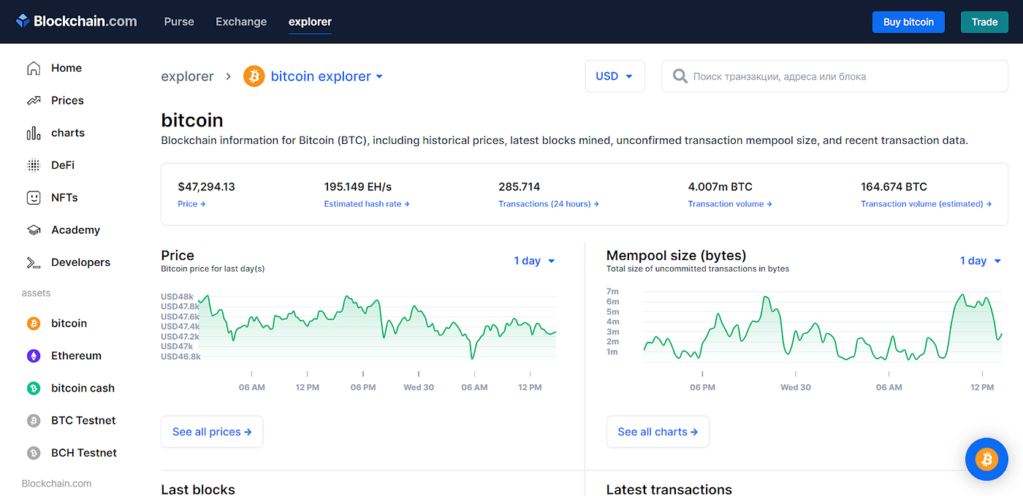Click the Home house icon in sidebar
The height and width of the screenshot is (496, 1023).
coord(34,68)
